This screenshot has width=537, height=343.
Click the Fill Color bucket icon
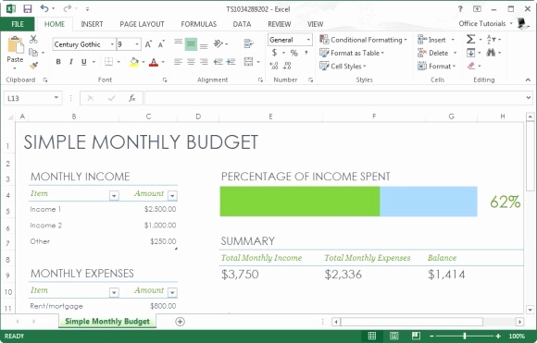pos(134,62)
